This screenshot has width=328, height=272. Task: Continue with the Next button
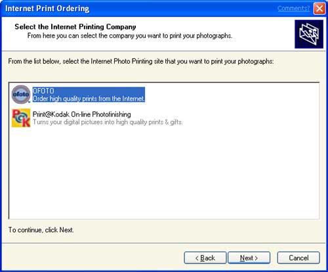tap(249, 258)
